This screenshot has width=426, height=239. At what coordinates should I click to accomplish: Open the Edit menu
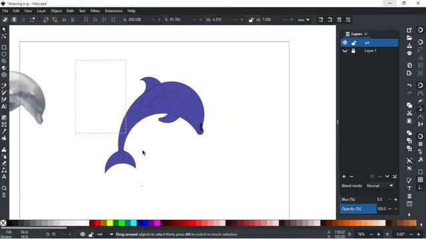tap(16, 11)
